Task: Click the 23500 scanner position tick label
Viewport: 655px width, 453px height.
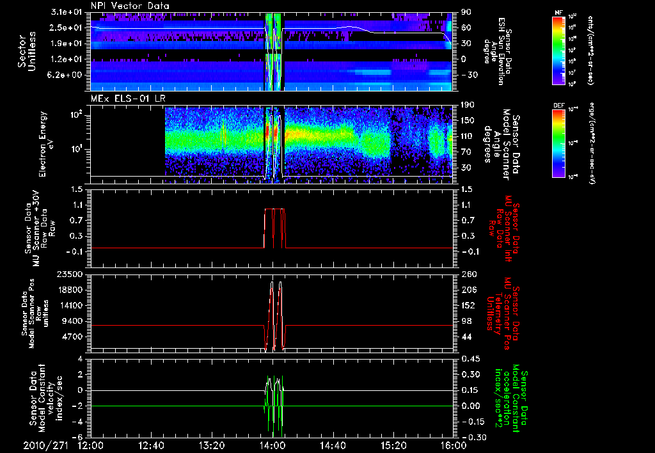Action: pyautogui.click(x=70, y=274)
